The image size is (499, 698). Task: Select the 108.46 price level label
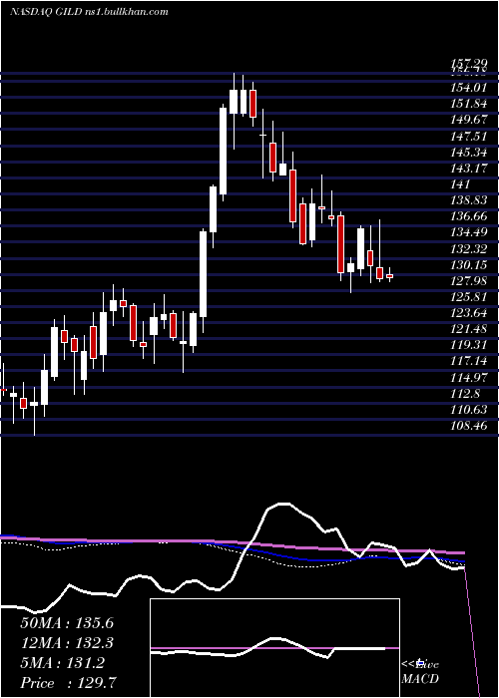467,426
